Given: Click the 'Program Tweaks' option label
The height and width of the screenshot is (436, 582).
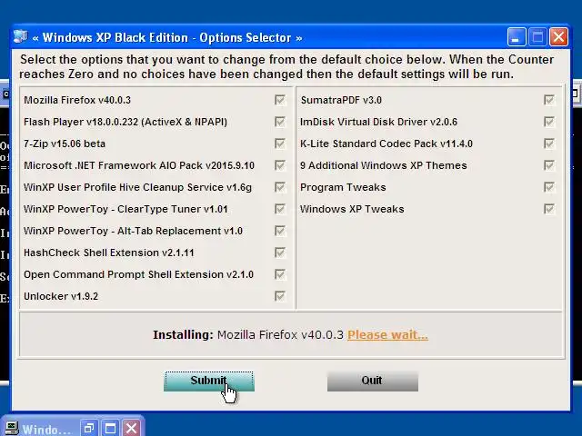Looking at the screenshot, I should click(x=343, y=187).
